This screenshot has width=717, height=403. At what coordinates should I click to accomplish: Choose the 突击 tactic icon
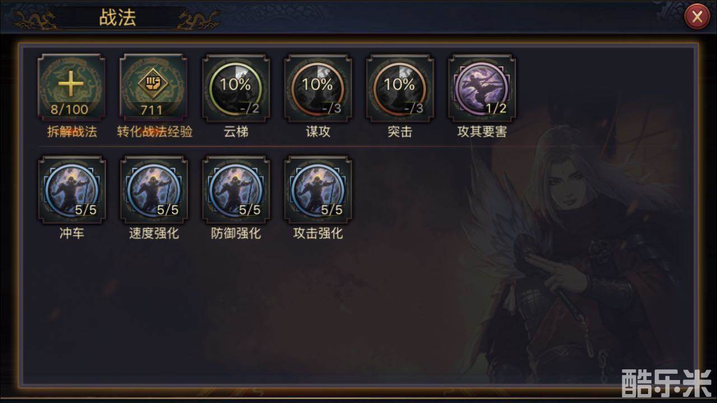400,88
